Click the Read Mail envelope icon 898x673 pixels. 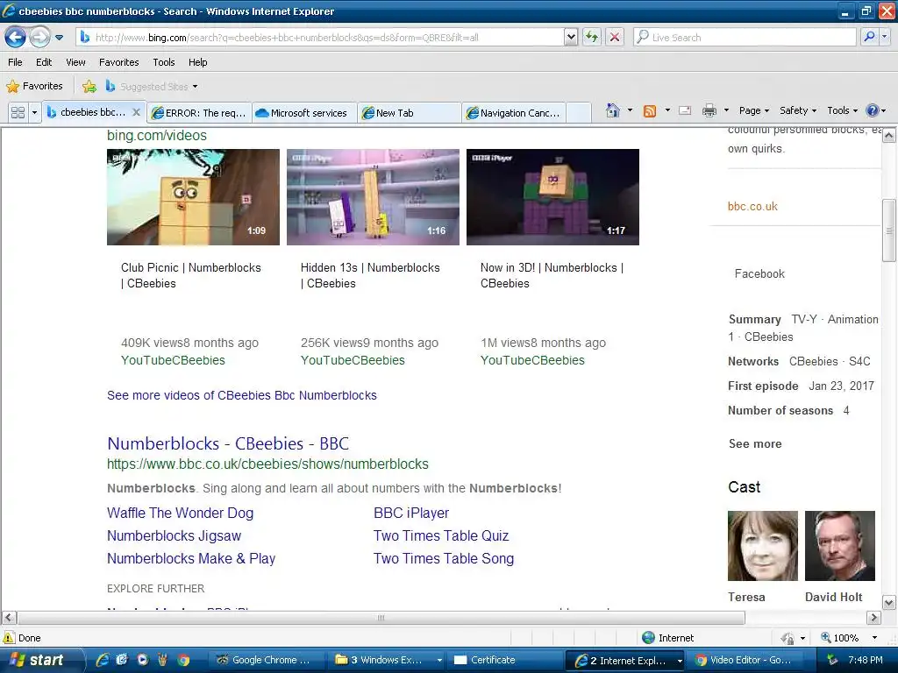point(685,110)
